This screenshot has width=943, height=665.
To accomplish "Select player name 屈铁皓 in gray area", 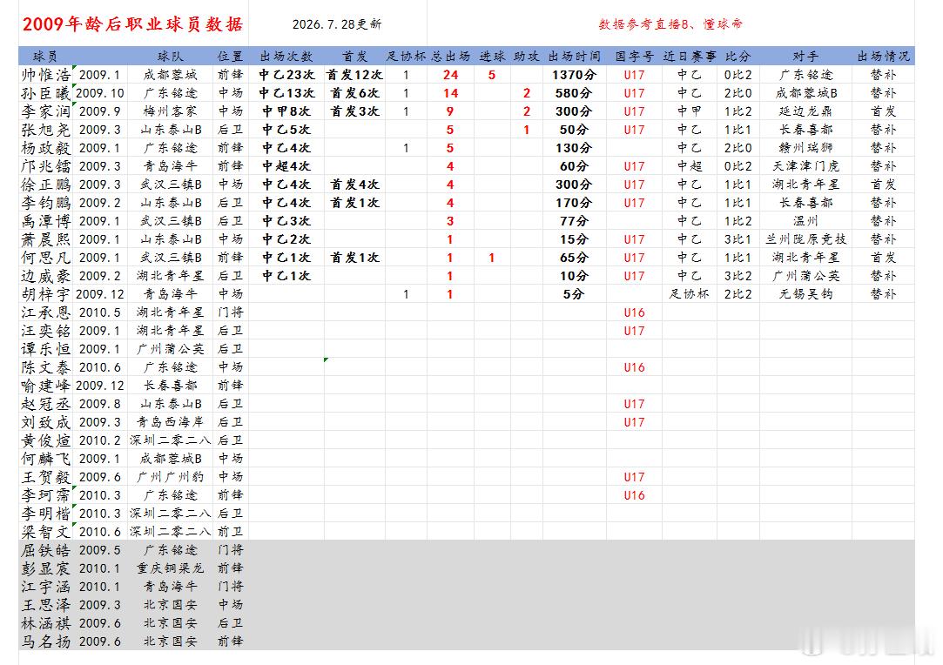I will pyautogui.click(x=45, y=550).
